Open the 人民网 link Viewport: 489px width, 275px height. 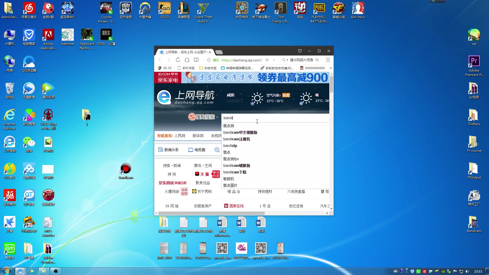(x=180, y=136)
